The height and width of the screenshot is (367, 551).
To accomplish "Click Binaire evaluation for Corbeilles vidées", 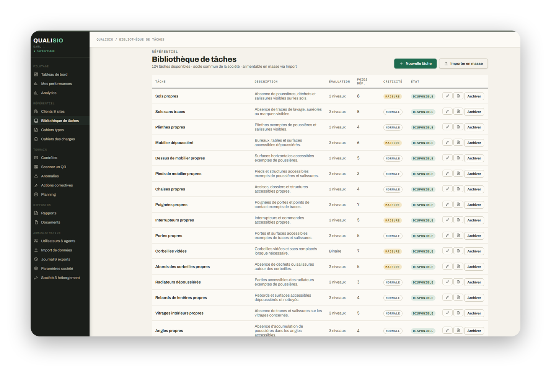I will point(335,251).
